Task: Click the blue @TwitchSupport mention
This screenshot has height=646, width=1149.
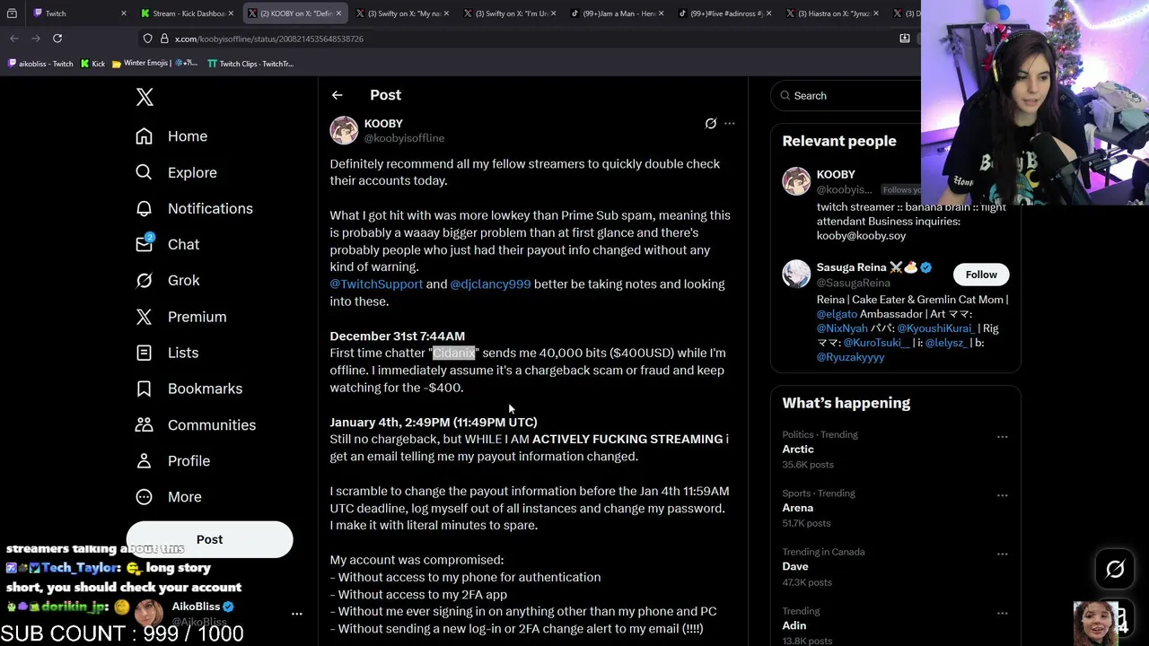Action: (x=376, y=284)
